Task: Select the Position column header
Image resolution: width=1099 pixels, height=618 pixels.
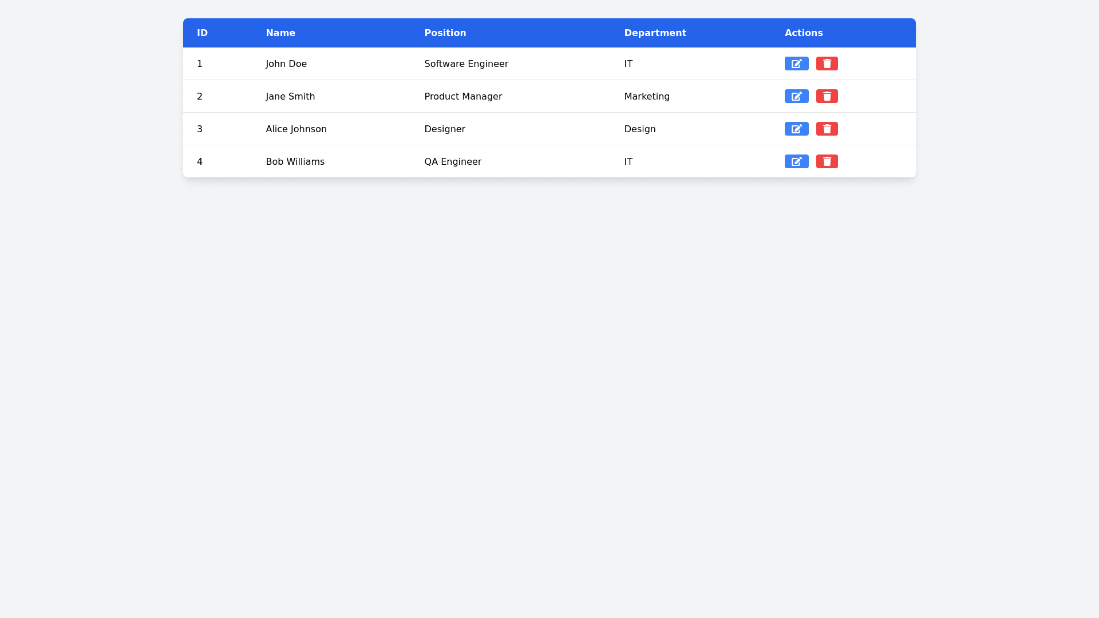Action: point(445,33)
